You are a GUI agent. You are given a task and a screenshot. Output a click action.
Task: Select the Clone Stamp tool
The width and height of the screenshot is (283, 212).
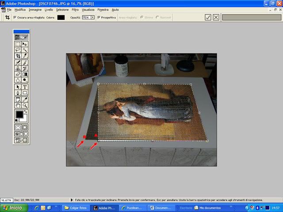tap(18, 68)
